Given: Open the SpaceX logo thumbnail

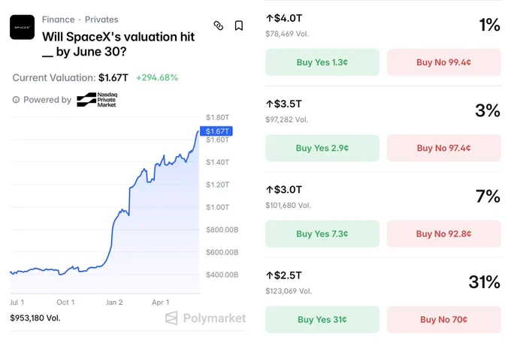Looking at the screenshot, I should click(x=22, y=27).
